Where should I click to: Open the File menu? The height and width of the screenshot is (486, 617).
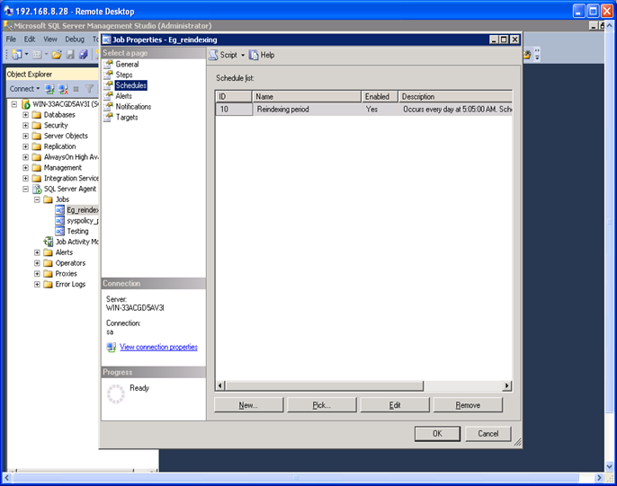[11, 40]
